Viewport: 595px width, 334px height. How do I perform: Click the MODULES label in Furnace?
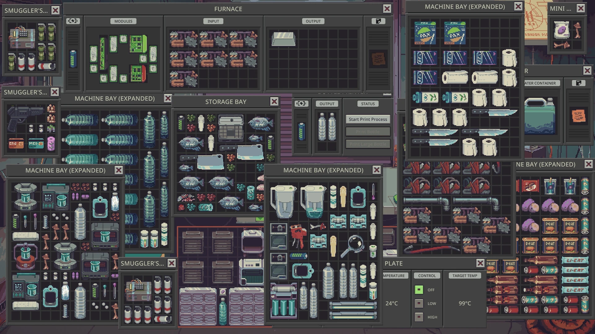point(123,21)
